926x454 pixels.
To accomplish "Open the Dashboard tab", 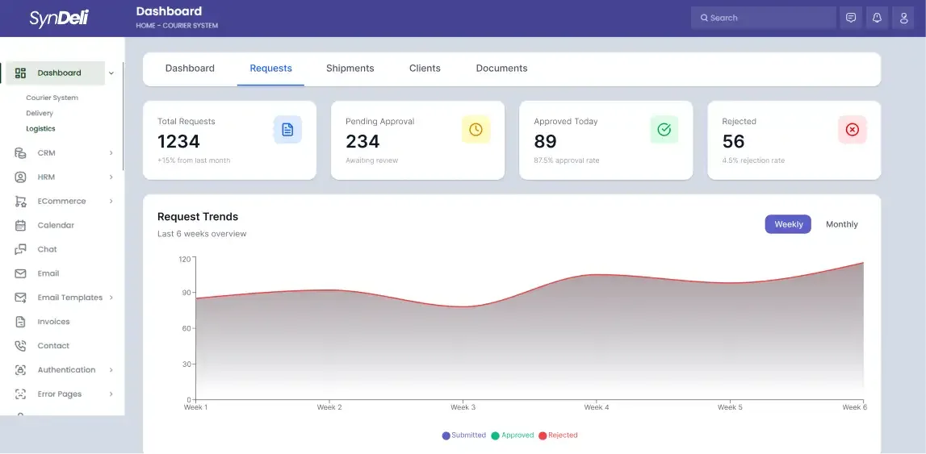I will (190, 69).
